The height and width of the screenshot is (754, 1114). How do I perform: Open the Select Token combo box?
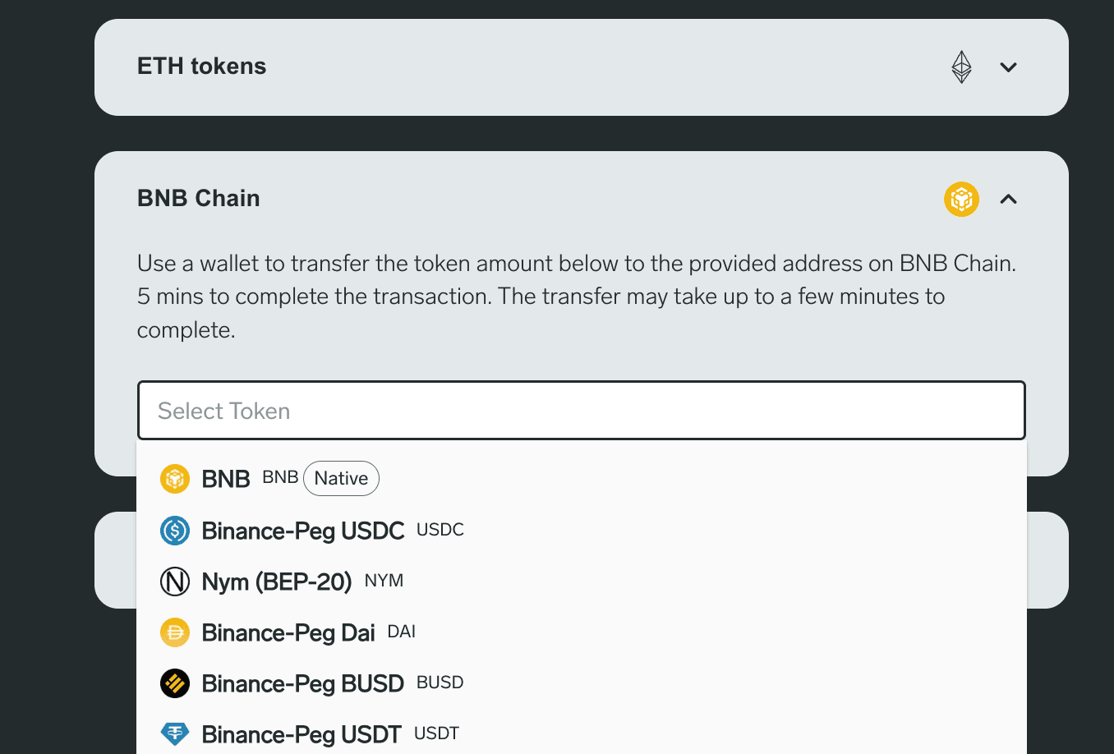tap(581, 411)
